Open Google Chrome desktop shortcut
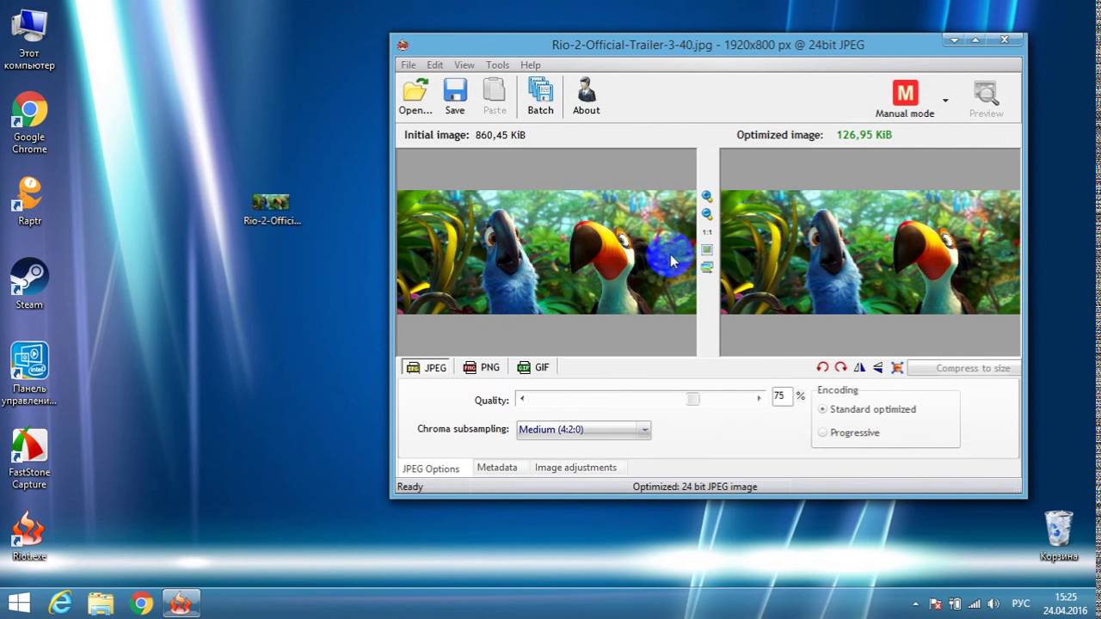Viewport: 1101px width, 619px height. pyautogui.click(x=29, y=123)
